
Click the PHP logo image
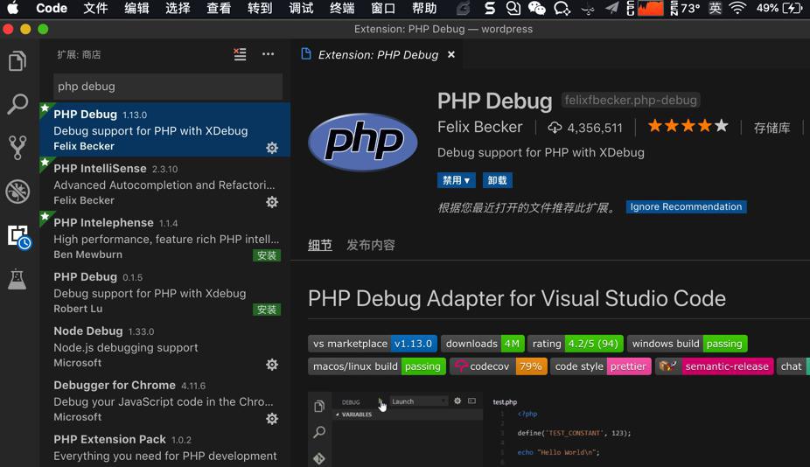point(363,142)
